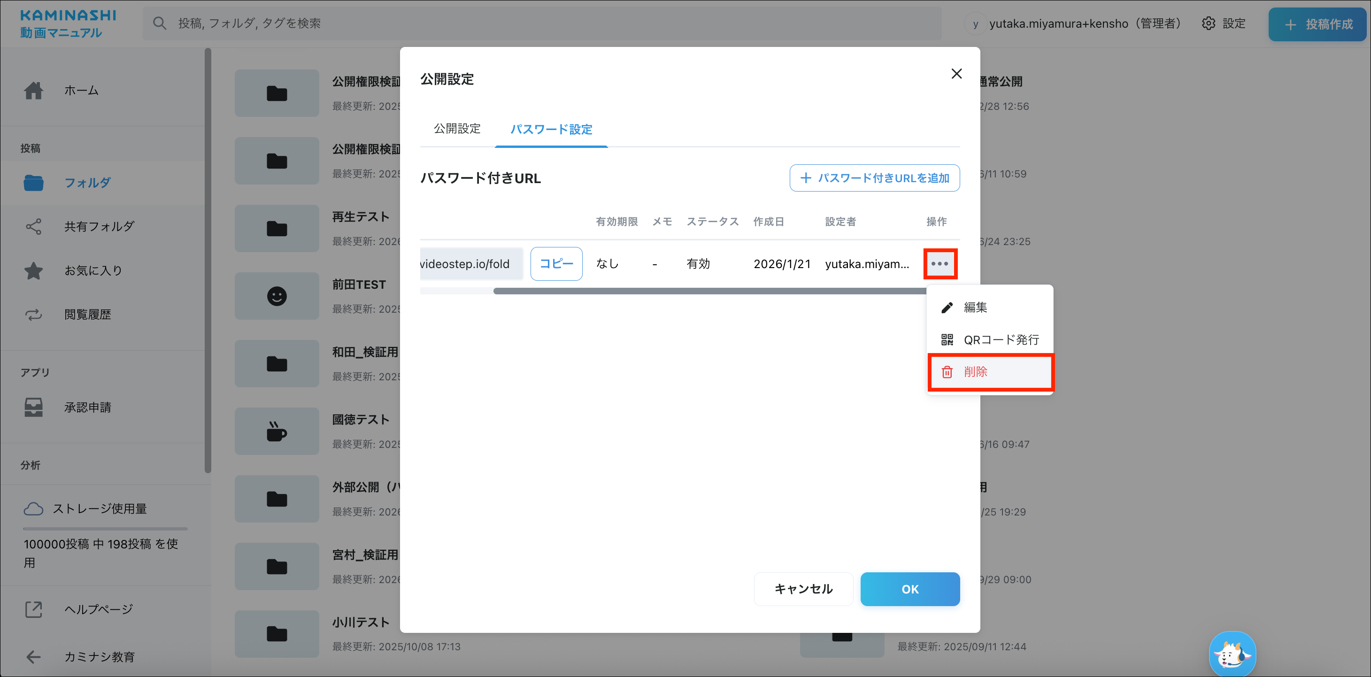Open ホーム via house icon in sidebar
Screen dimensions: 1371x677
(33, 91)
